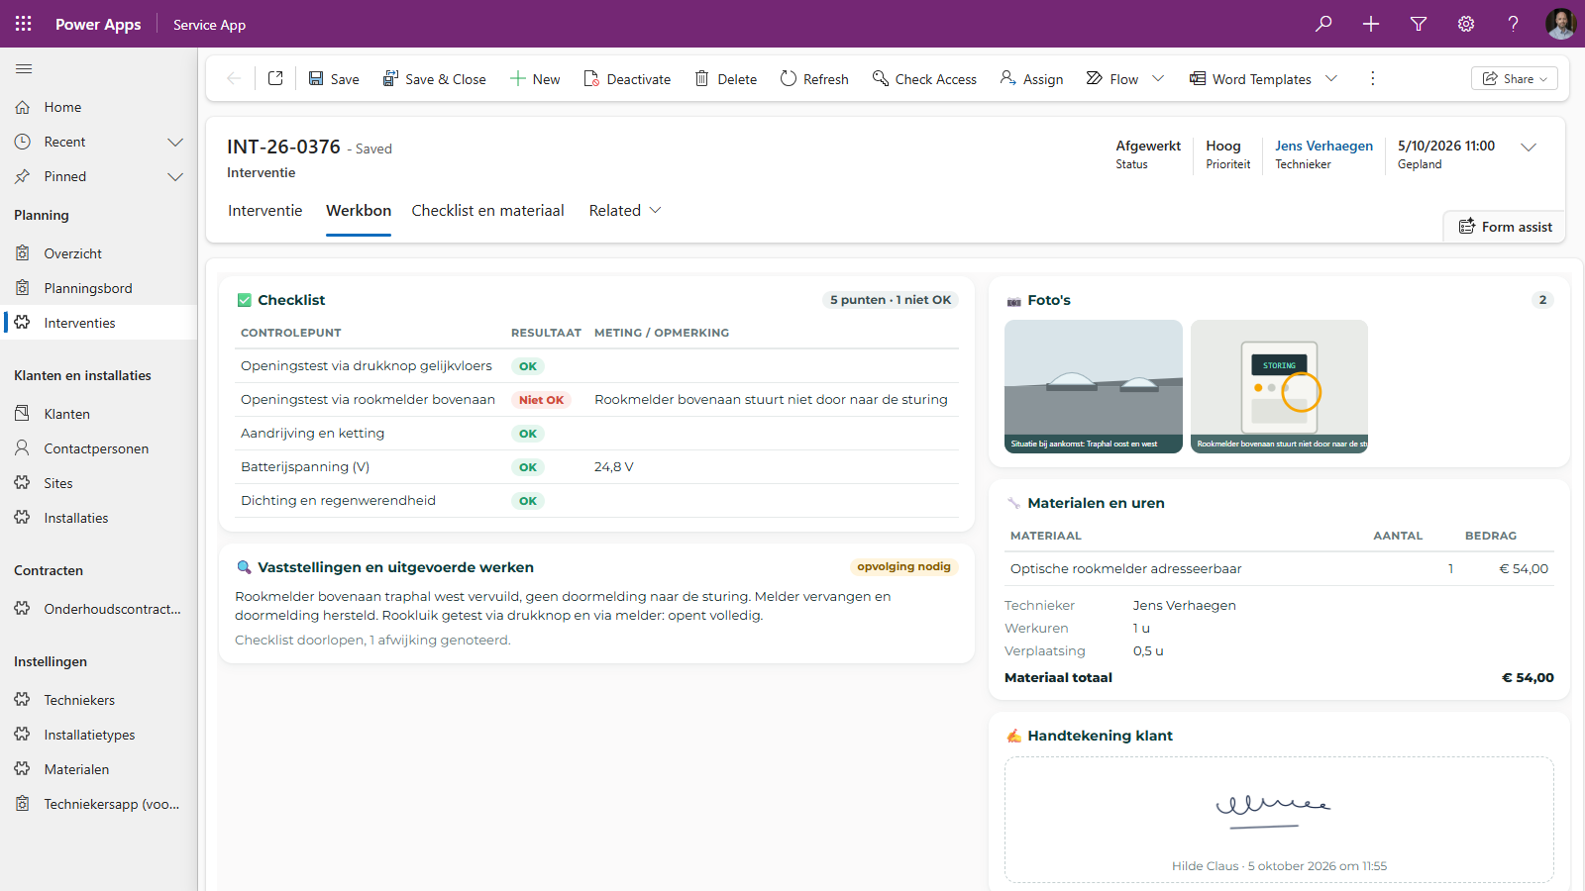Open the more commands overflow menu
This screenshot has height=891, width=1585.
1372,78
